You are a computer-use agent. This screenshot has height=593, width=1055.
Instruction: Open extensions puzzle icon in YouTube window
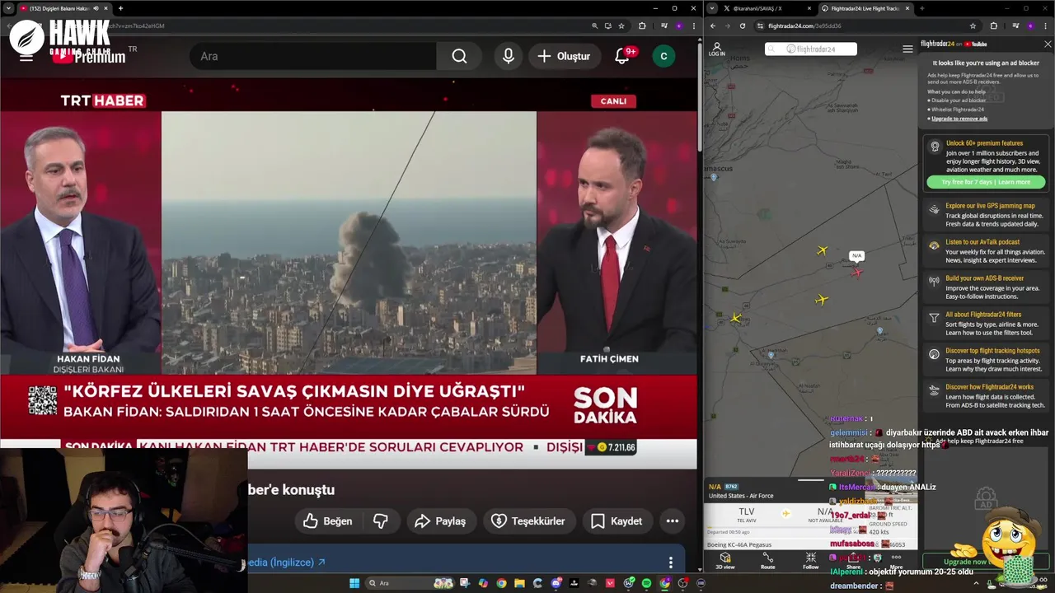(x=642, y=26)
